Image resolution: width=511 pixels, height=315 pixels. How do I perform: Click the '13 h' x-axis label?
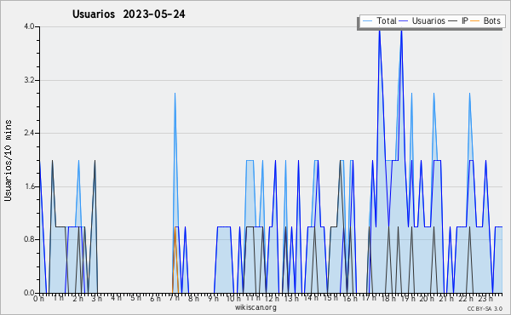[291, 299]
